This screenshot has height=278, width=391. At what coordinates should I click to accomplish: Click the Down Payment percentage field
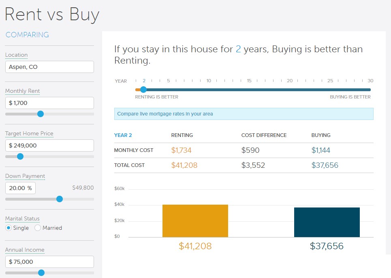tap(20, 188)
